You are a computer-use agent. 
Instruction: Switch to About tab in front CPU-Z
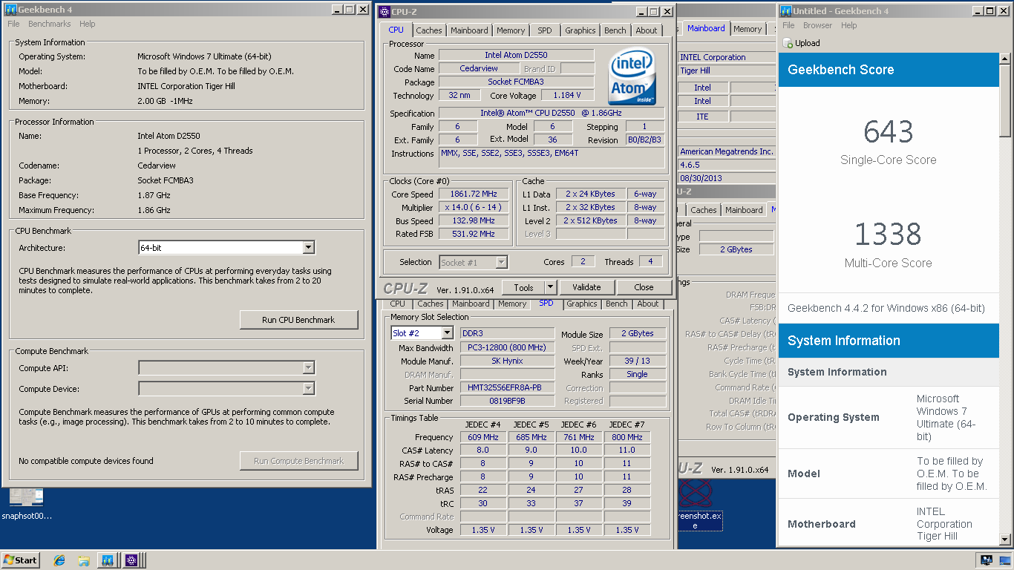coord(647,30)
